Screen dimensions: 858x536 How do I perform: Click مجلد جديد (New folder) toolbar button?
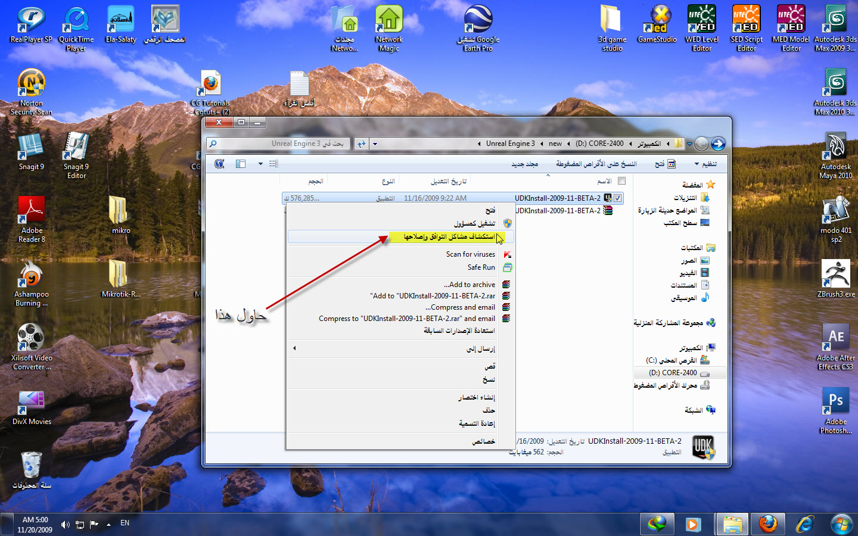tap(524, 164)
